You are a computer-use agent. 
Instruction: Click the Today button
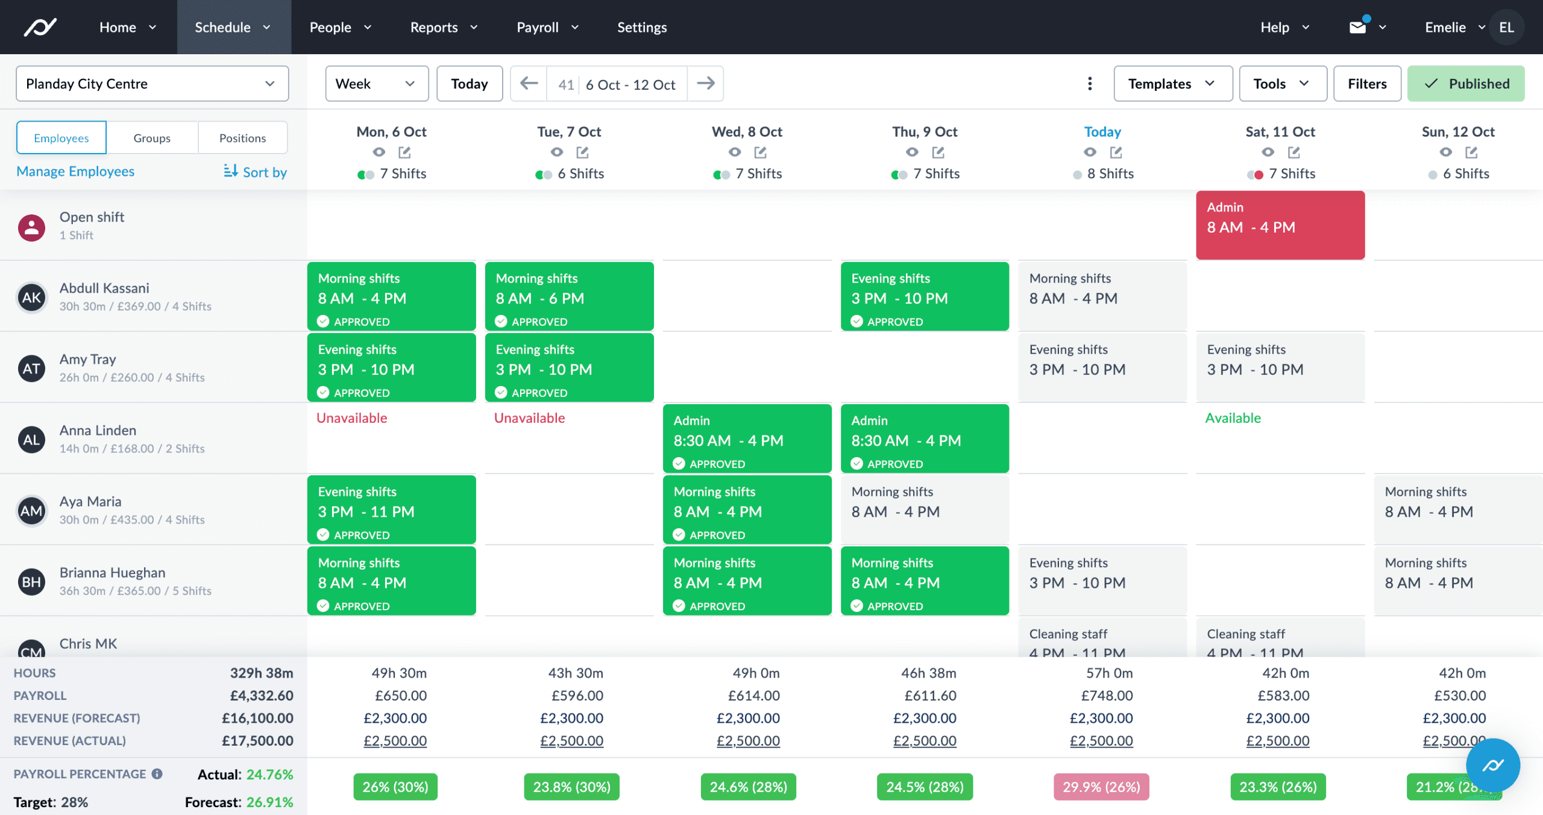(470, 84)
